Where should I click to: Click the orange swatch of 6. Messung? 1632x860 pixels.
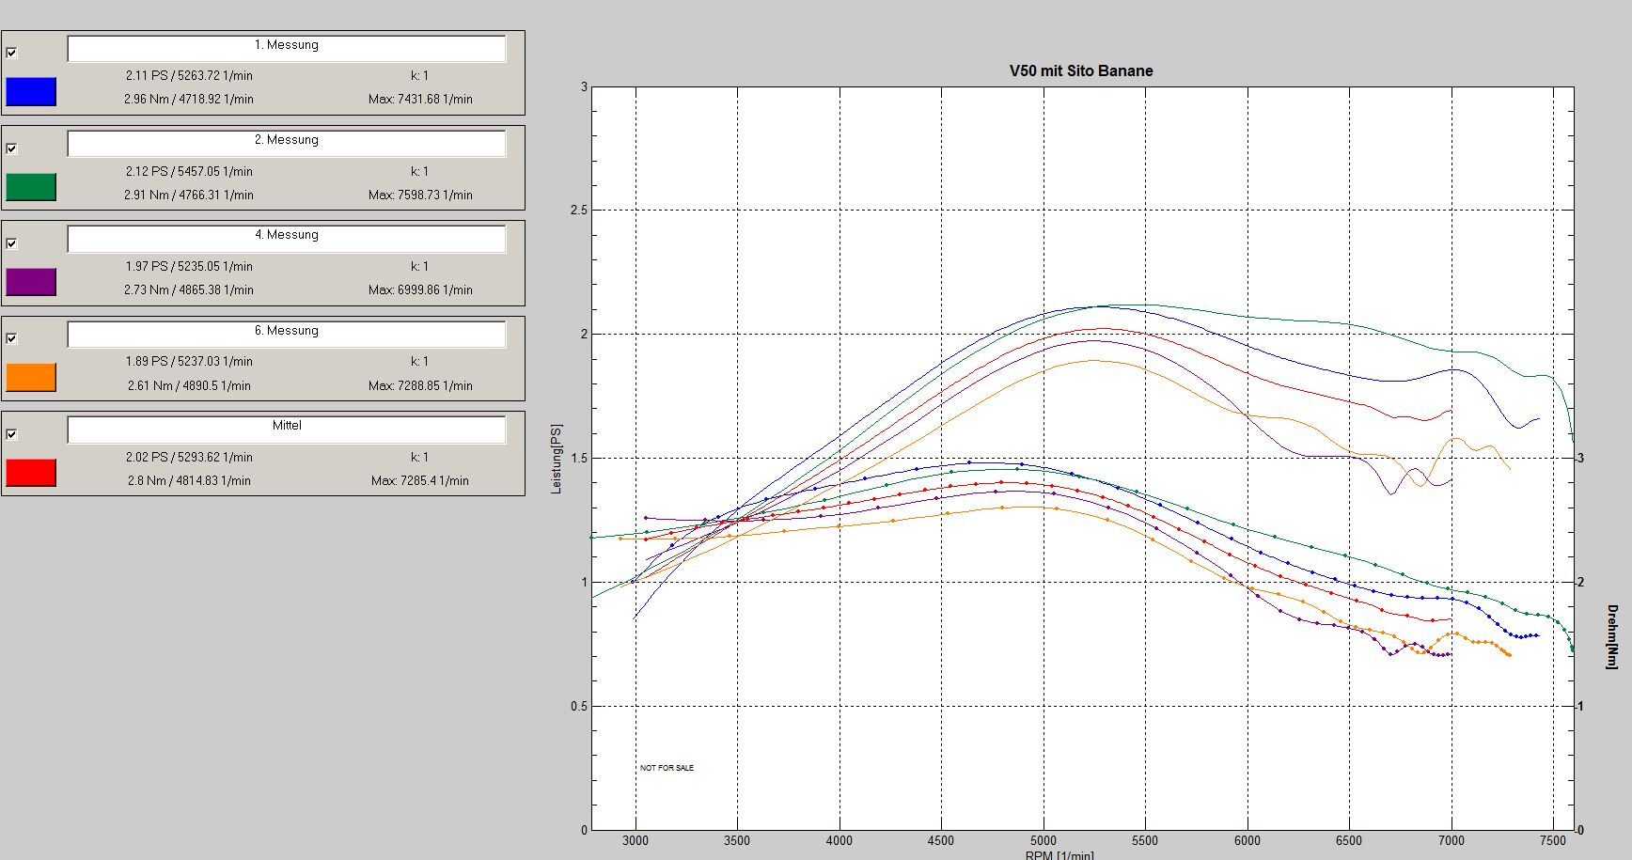point(31,377)
